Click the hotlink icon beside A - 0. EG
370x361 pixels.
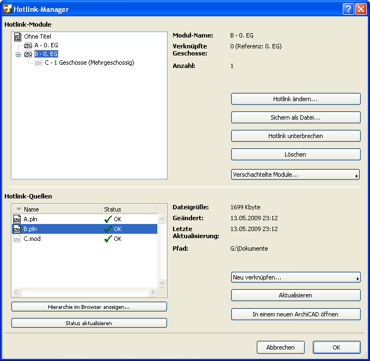28,46
